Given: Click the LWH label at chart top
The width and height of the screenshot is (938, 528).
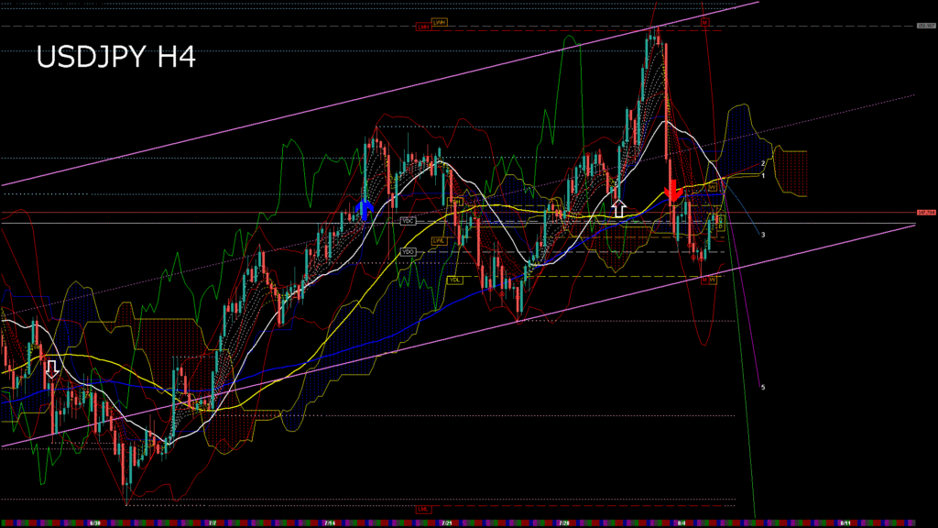Looking at the screenshot, I should pyautogui.click(x=440, y=21).
